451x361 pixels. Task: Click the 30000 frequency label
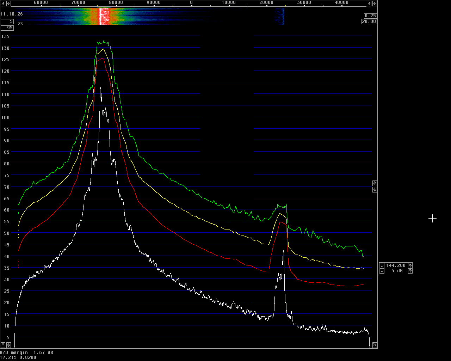pyautogui.click(x=304, y=2)
